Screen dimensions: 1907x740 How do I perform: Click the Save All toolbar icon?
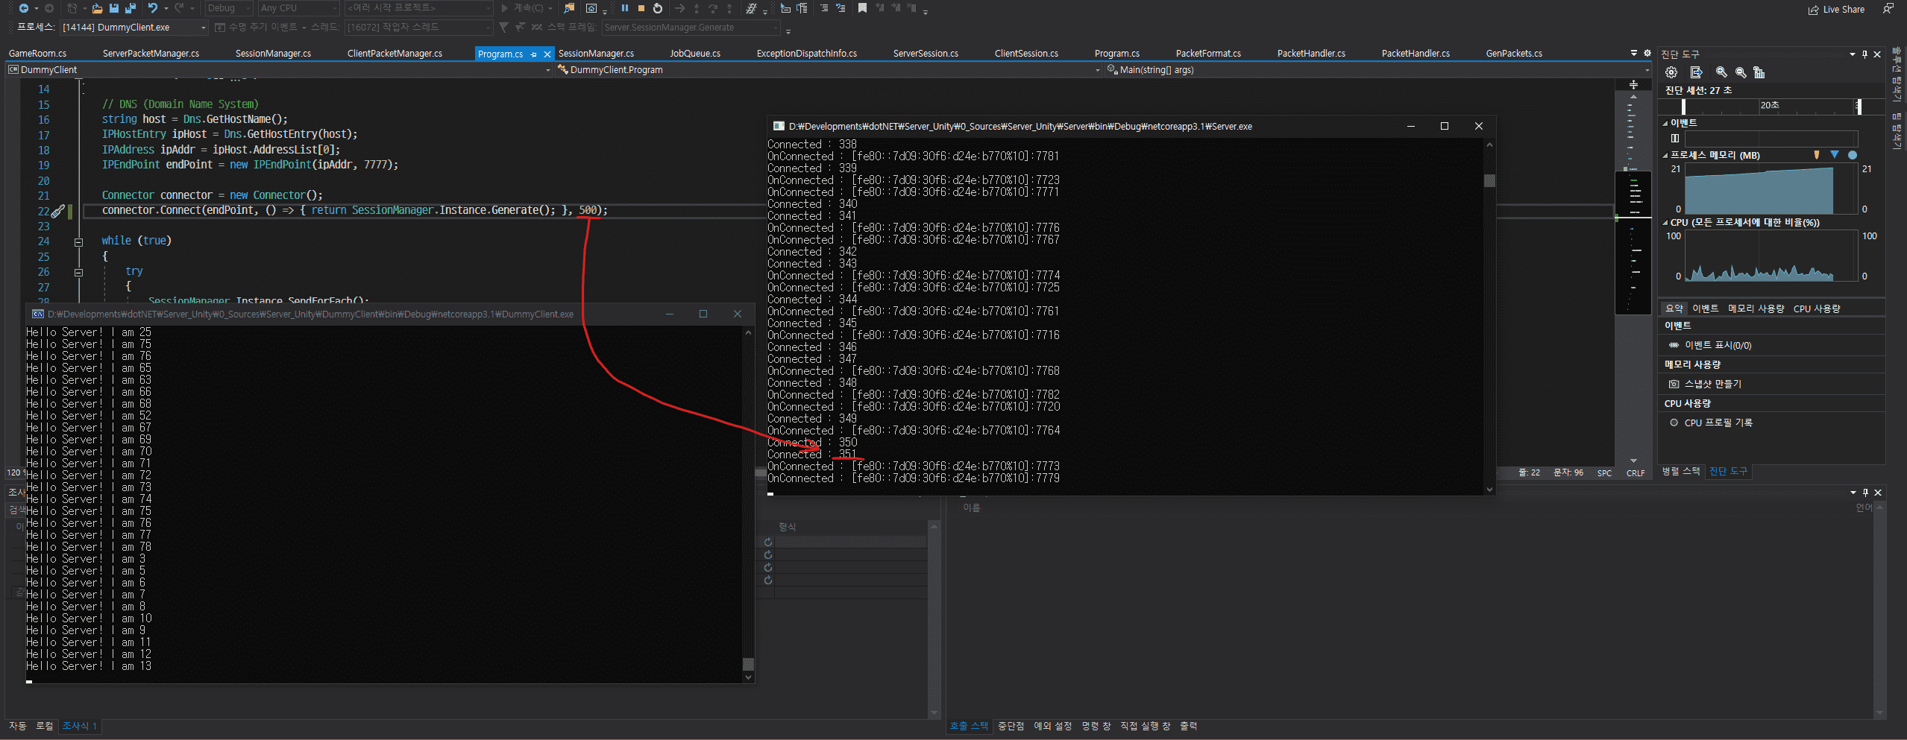(130, 8)
